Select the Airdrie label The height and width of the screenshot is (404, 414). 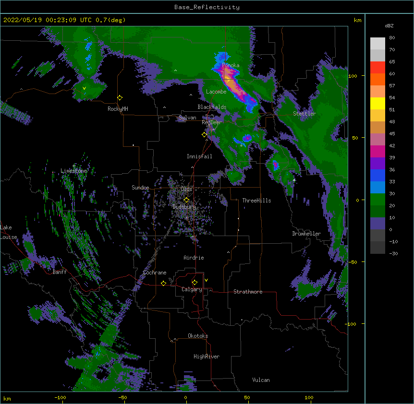tap(194, 258)
